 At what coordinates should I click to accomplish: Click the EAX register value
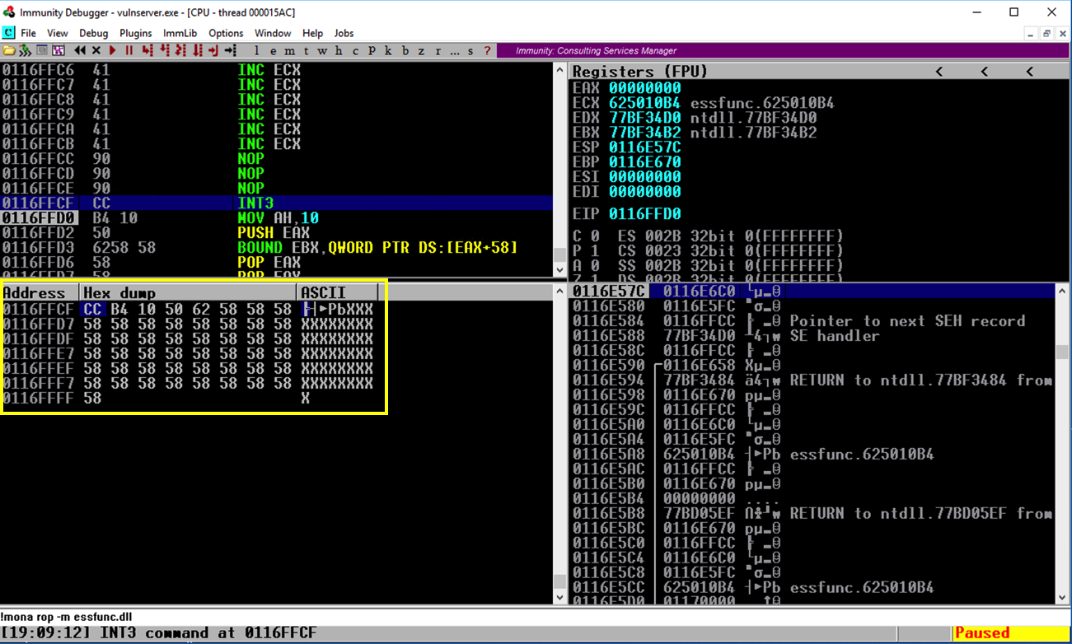[645, 88]
